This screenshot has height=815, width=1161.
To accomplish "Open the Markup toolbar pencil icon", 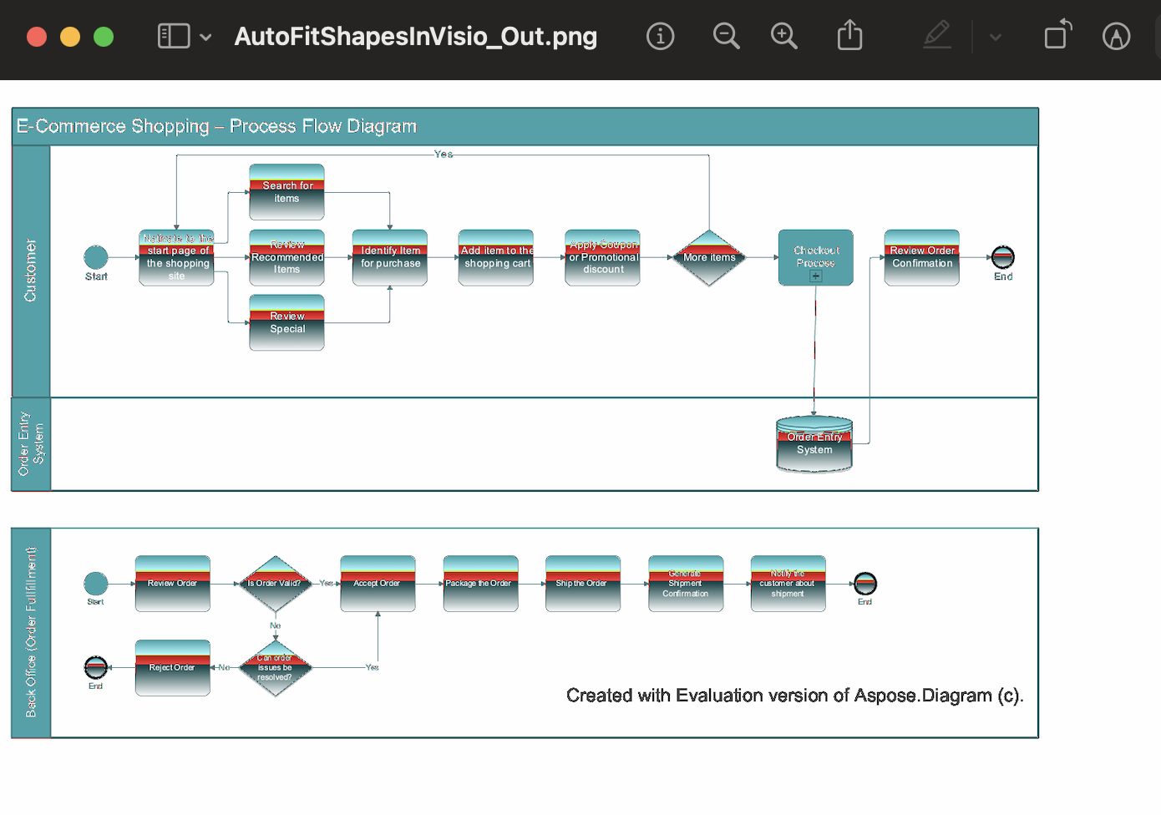I will [937, 36].
